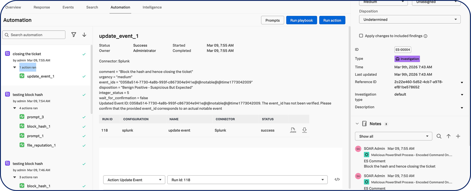
Task: Collapse the Notes section chevron
Action: click(x=357, y=124)
